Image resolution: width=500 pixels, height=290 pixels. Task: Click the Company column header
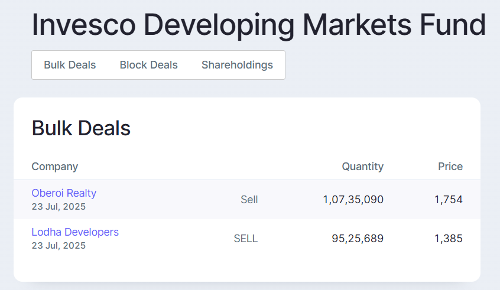[54, 167]
